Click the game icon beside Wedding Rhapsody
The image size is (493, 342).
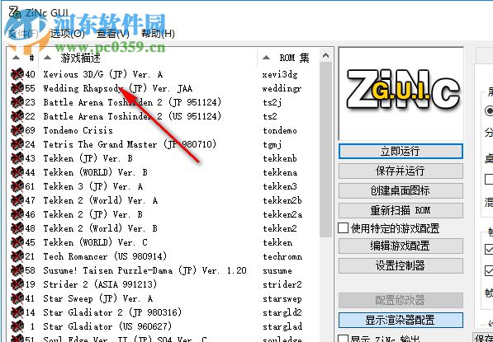[x=17, y=88]
